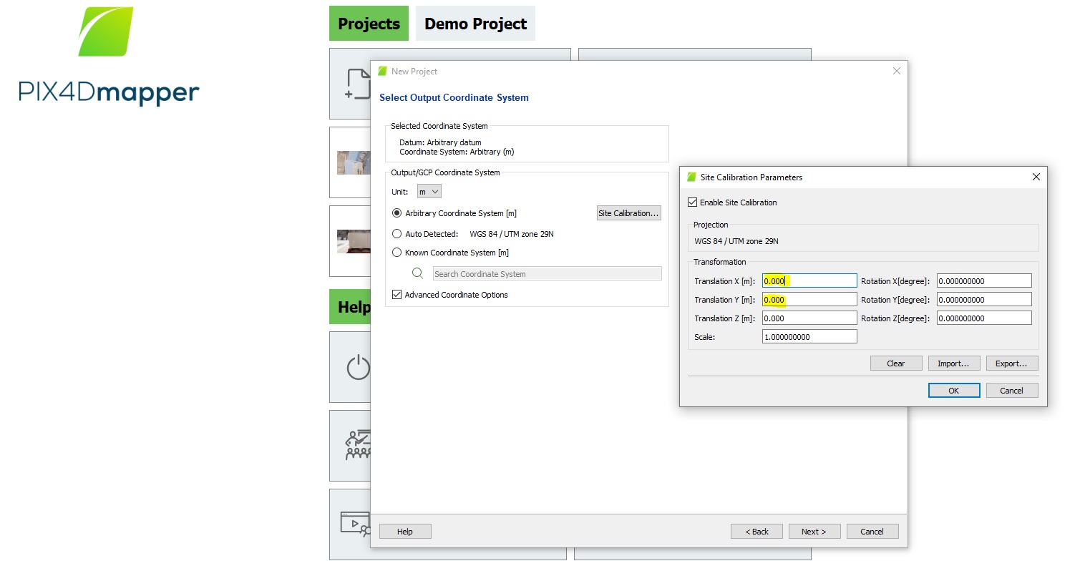This screenshot has height=586, width=1080.
Task: Cancel the New Project dialog
Action: [x=872, y=532]
